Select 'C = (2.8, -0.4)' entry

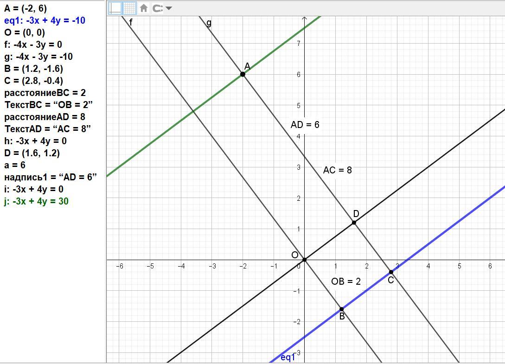pyautogui.click(x=34, y=81)
